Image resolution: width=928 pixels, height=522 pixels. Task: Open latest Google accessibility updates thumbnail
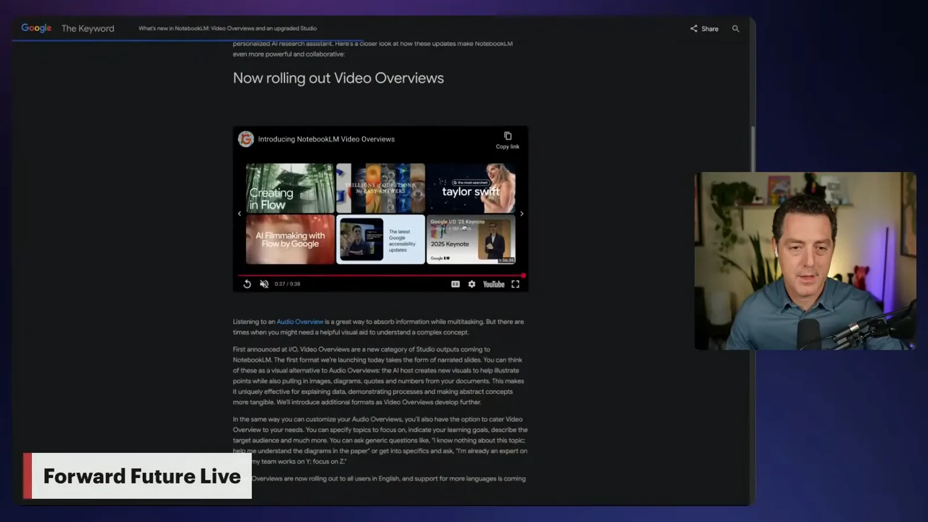coord(380,240)
